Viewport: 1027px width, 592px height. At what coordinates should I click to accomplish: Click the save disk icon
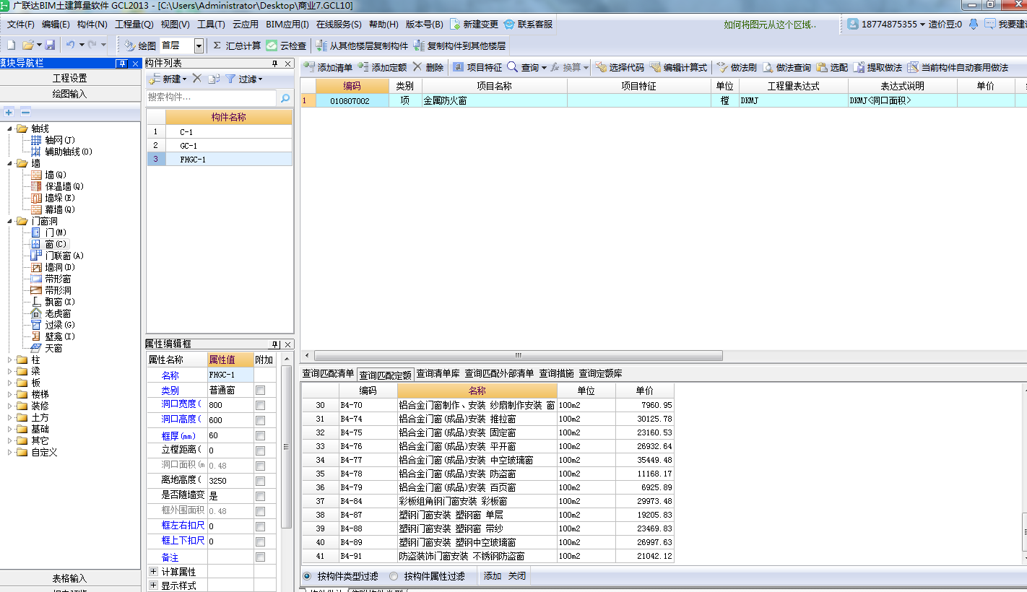(x=50, y=45)
